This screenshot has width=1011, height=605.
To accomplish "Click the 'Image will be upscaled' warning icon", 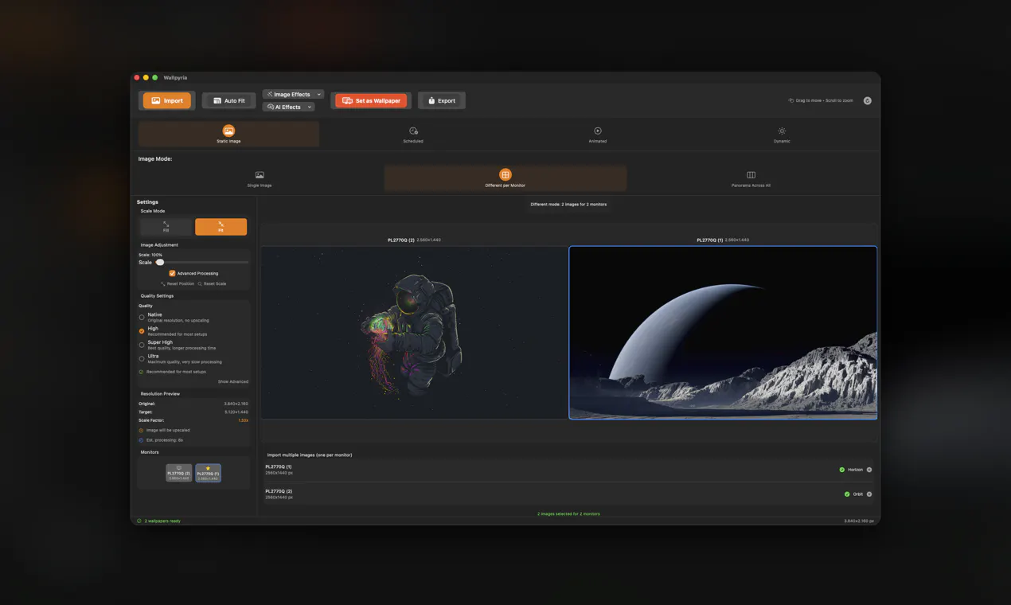I will pyautogui.click(x=141, y=431).
